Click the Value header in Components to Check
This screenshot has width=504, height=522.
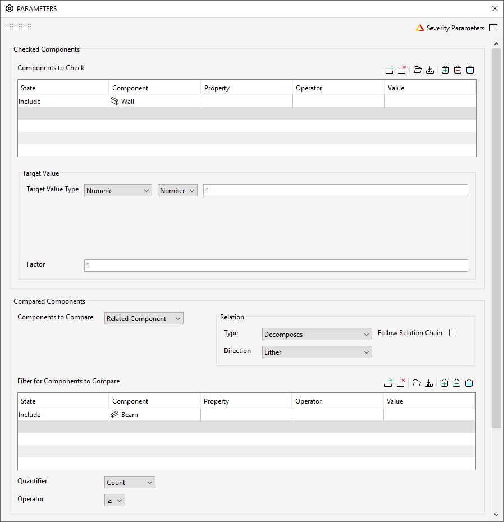coord(430,88)
